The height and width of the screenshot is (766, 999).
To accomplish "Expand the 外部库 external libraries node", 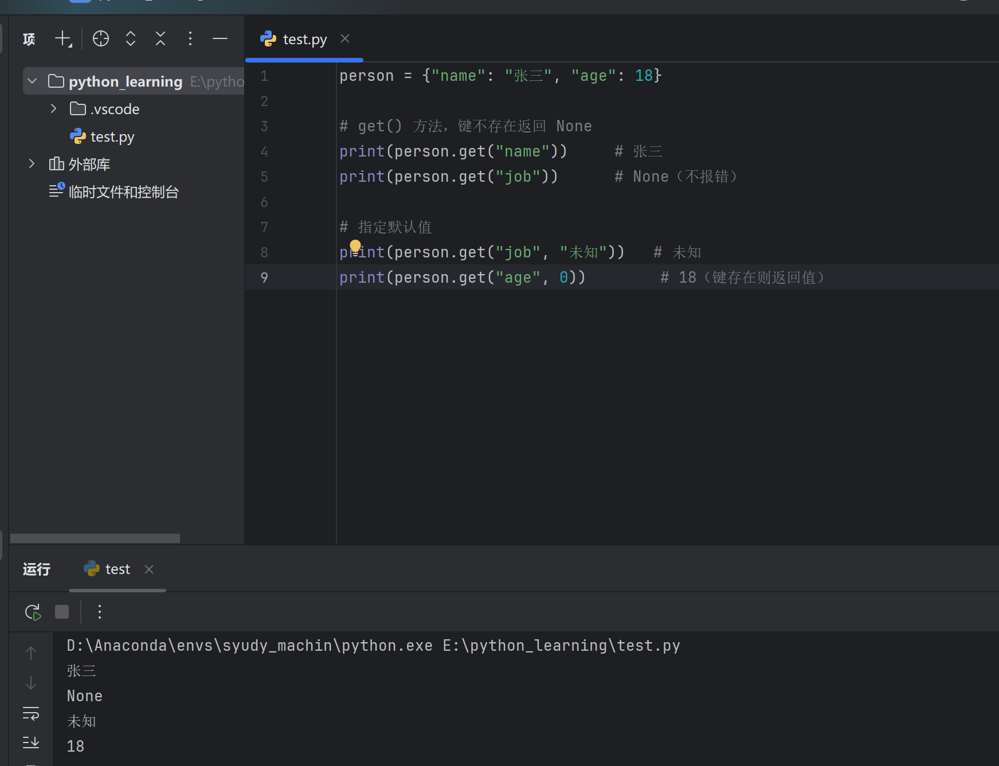I will pyautogui.click(x=32, y=164).
